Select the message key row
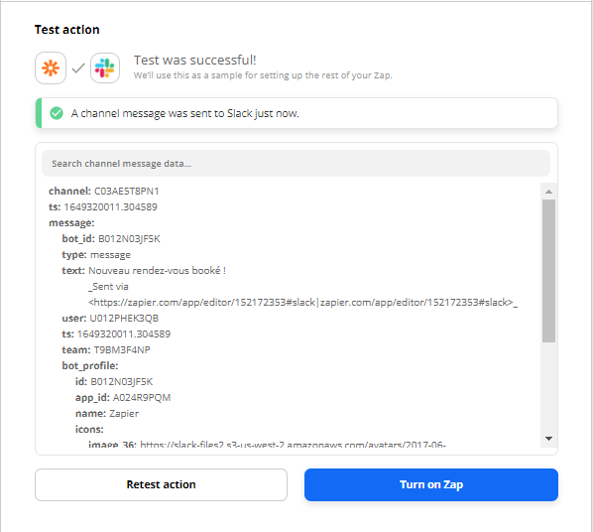 pyautogui.click(x=71, y=222)
